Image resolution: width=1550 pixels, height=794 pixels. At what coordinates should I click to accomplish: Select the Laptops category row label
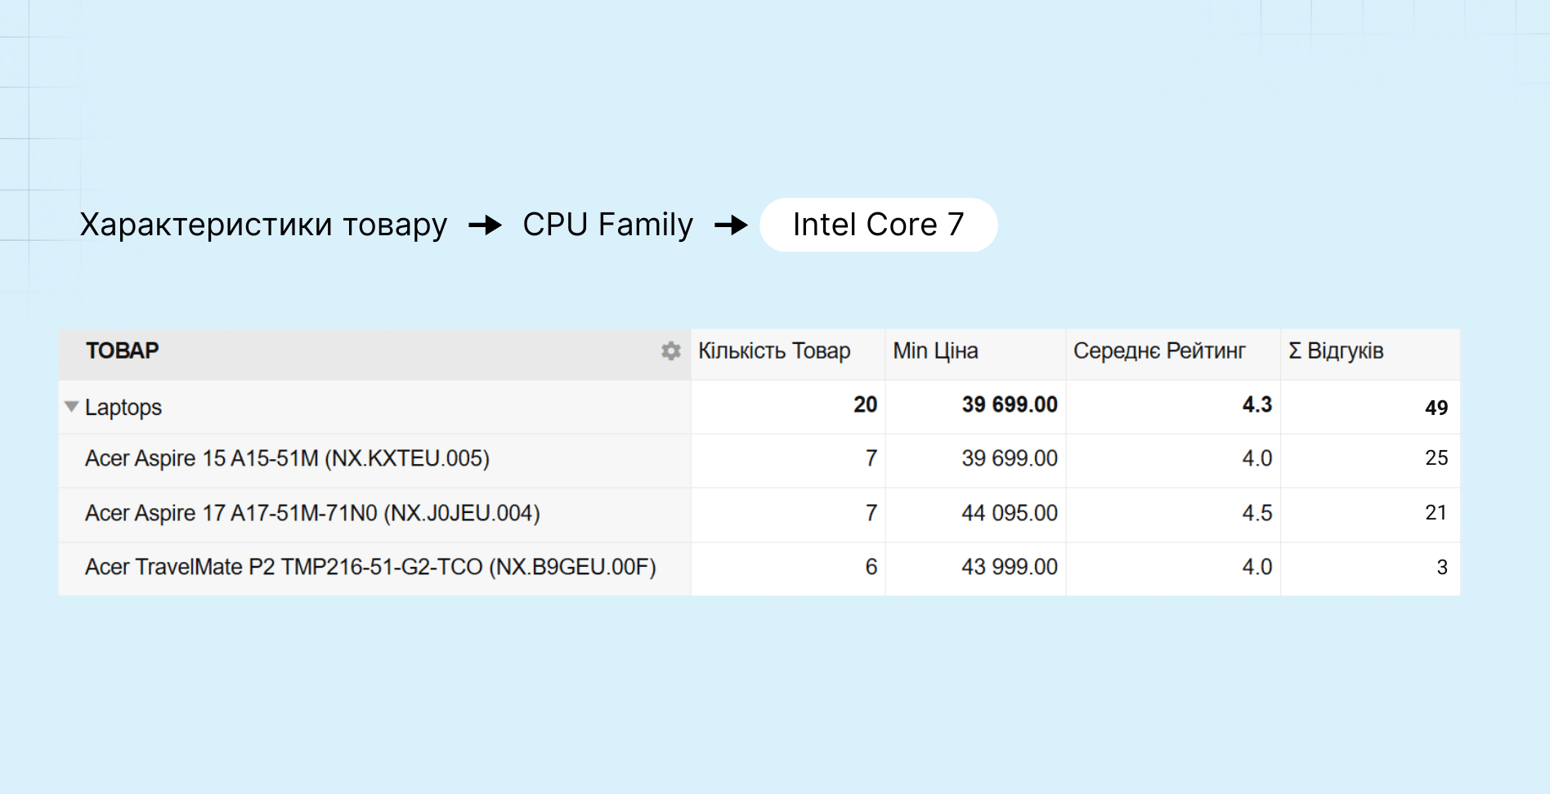point(123,407)
